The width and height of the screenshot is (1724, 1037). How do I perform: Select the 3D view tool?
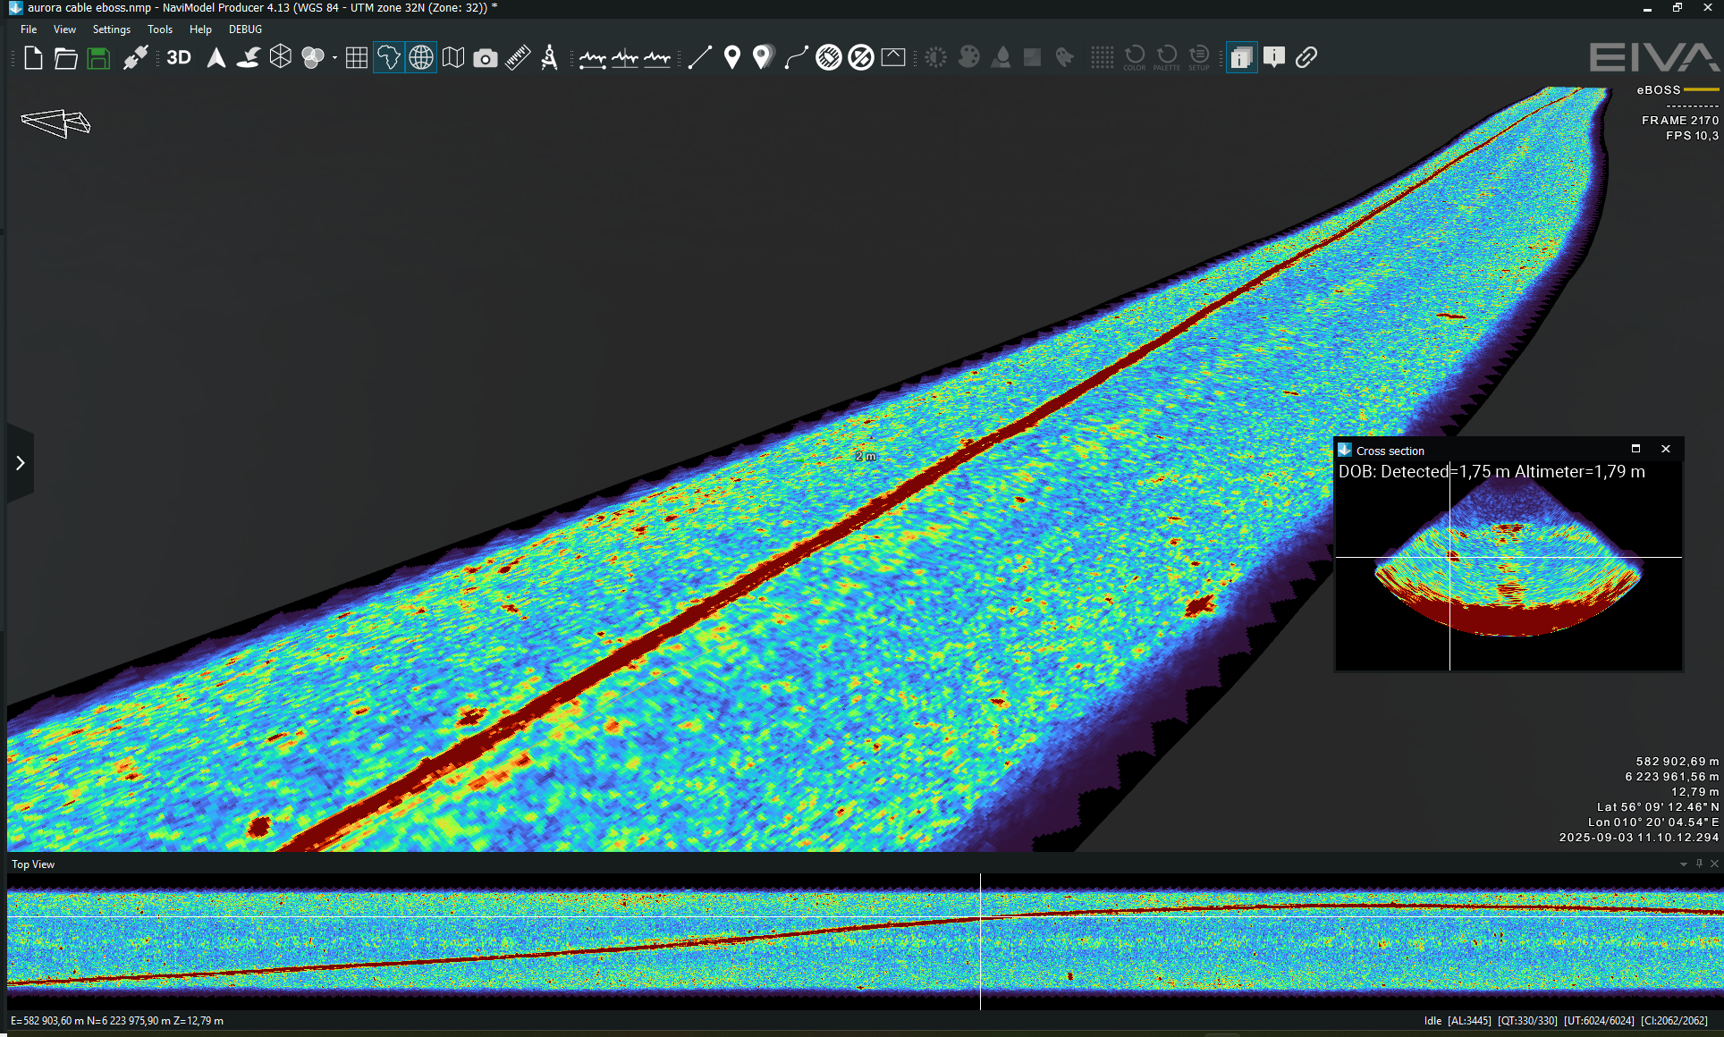[x=177, y=57]
